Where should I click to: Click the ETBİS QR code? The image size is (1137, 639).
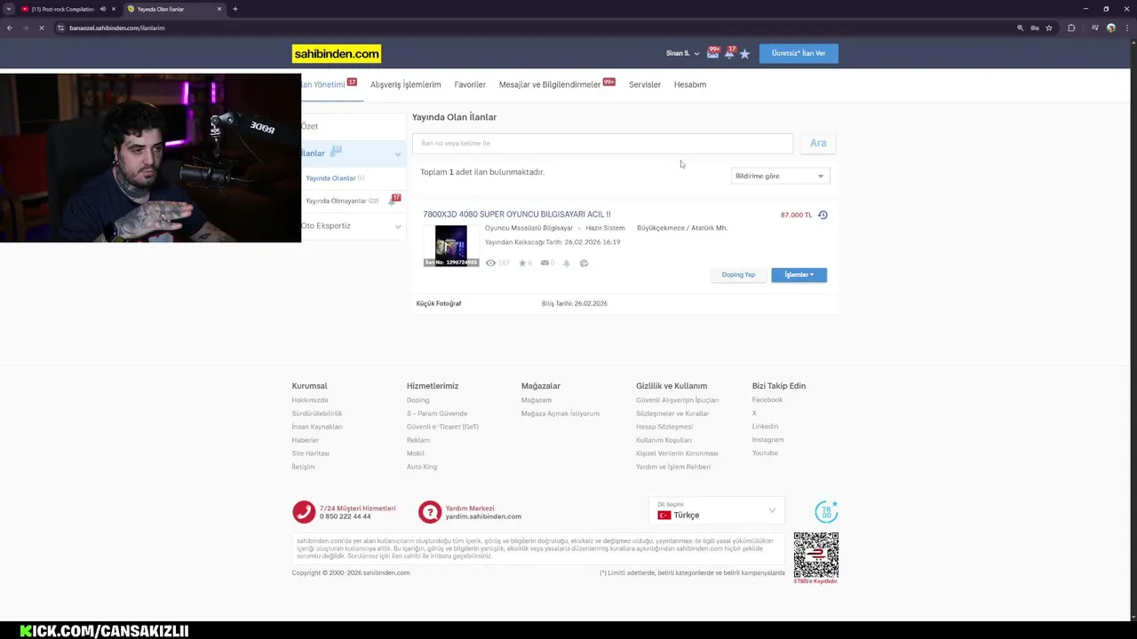(x=815, y=555)
